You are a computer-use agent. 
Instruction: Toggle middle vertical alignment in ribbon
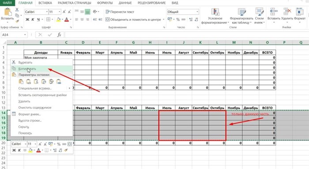82,11
